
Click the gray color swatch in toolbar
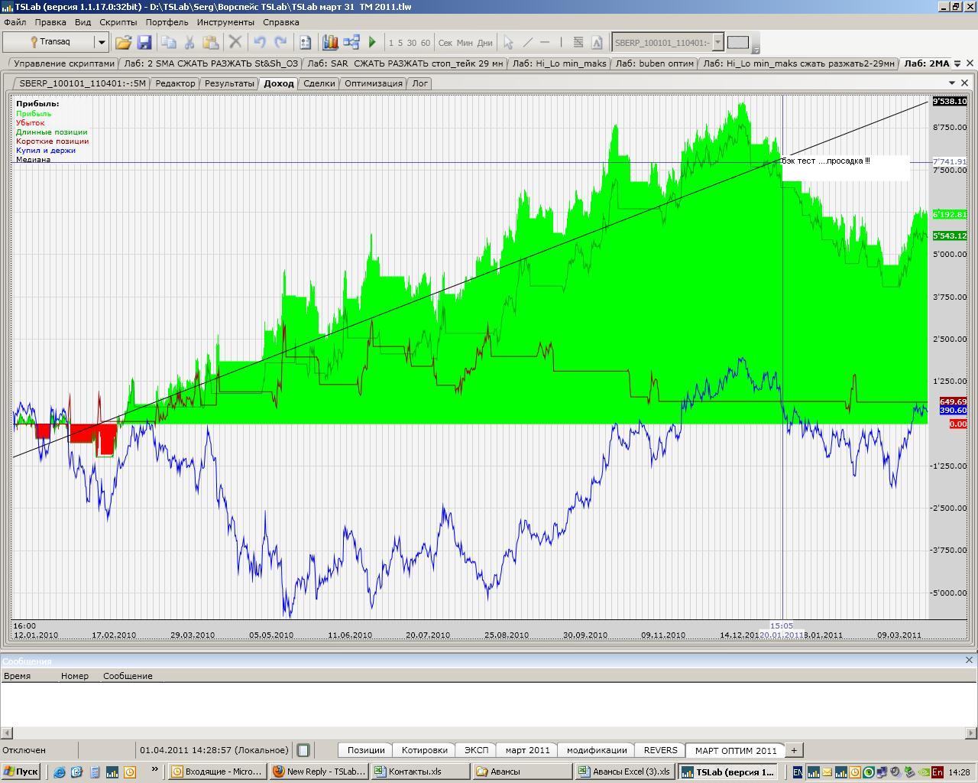click(x=737, y=43)
